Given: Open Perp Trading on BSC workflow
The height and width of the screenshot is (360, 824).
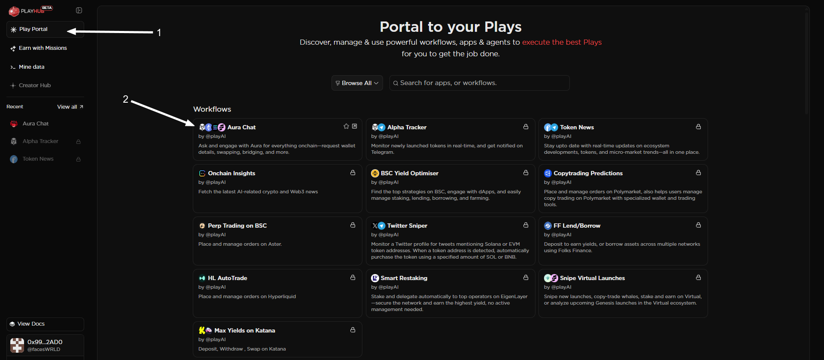Looking at the screenshot, I should point(277,241).
